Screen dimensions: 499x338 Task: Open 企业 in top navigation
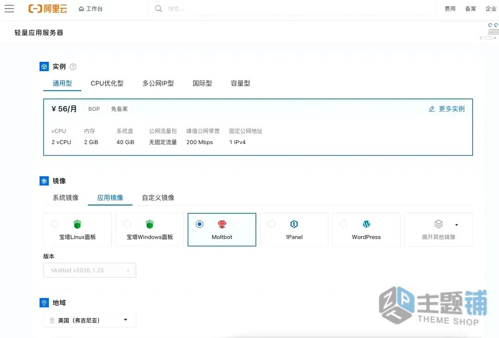pyautogui.click(x=491, y=9)
